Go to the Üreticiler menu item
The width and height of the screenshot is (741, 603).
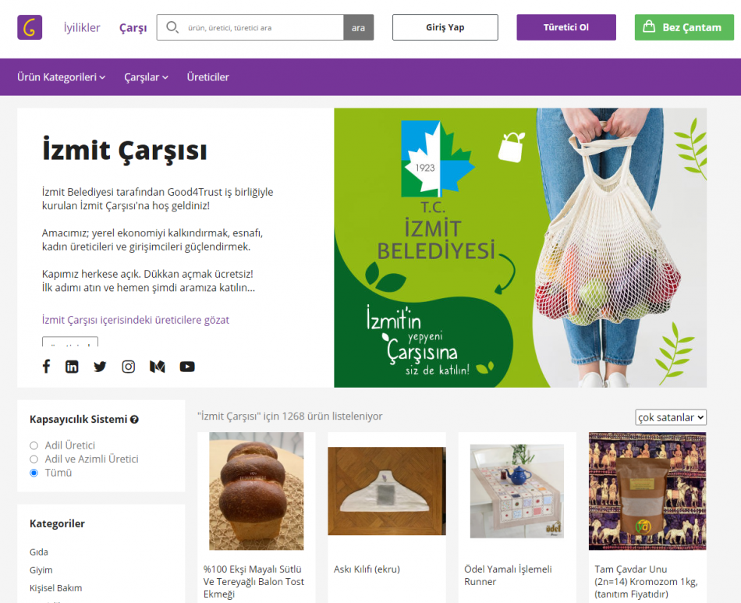[208, 77]
